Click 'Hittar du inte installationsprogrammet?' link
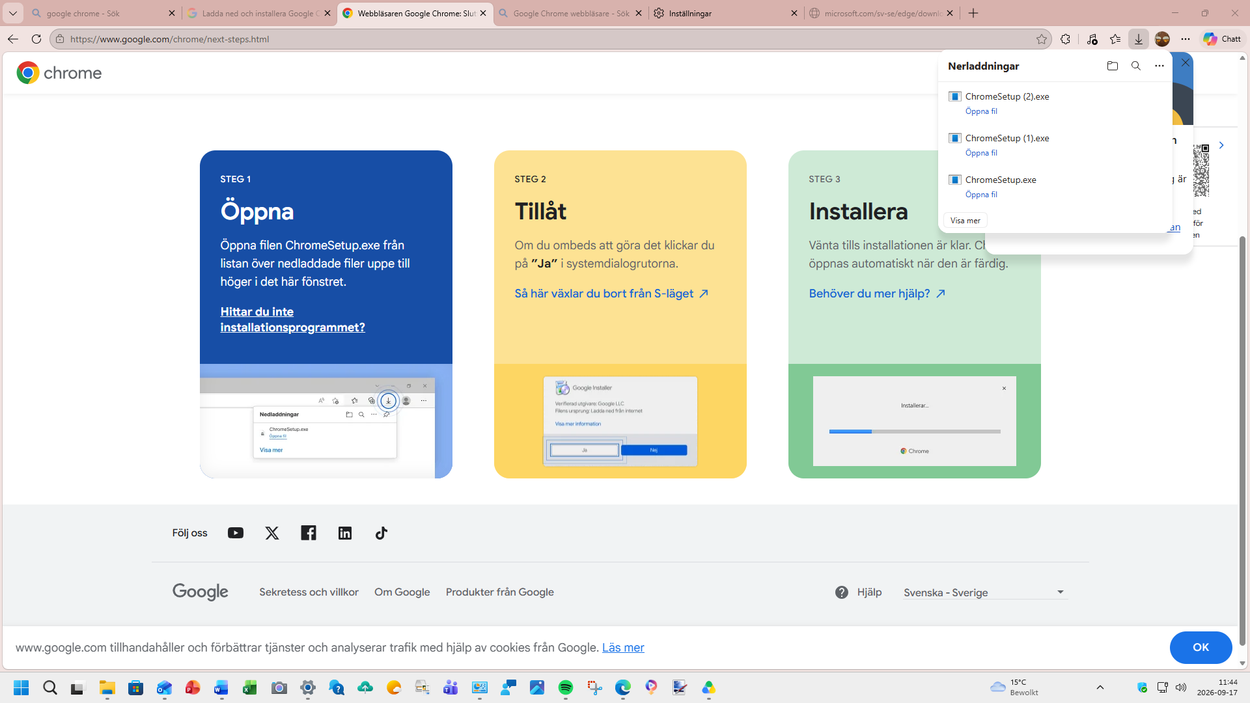 [x=292, y=320]
